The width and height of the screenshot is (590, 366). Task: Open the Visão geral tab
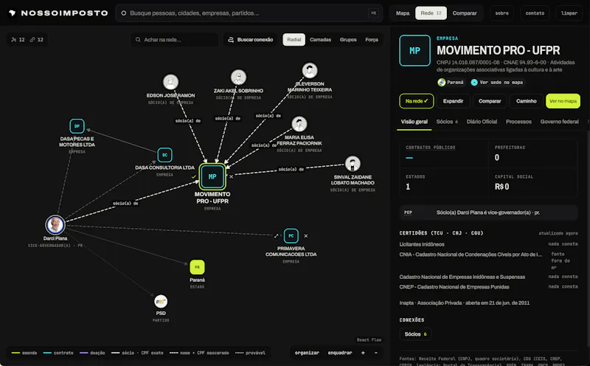pyautogui.click(x=414, y=122)
